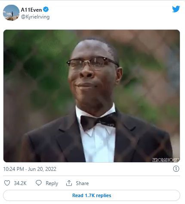Click the Twitter bird logo
Viewport: 185px width, 204px height.
pos(176,9)
